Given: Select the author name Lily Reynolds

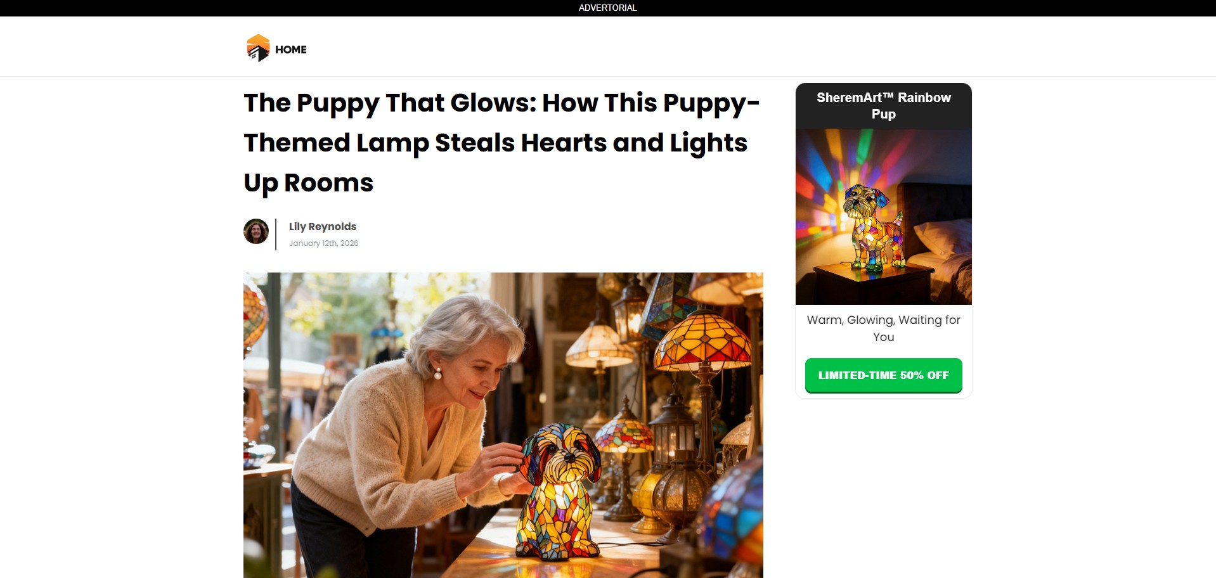Looking at the screenshot, I should (323, 226).
